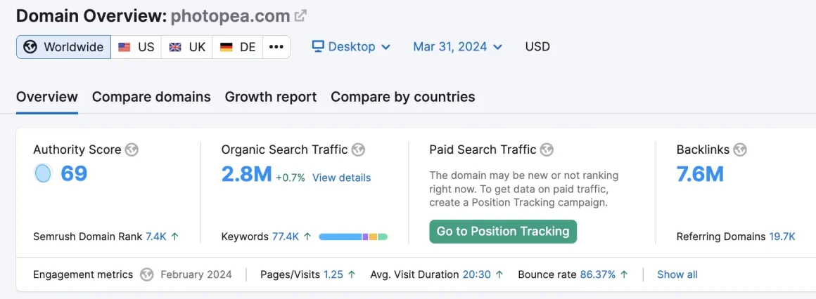Click the Engagement metrics label
Viewport: 816px width, 299px height.
click(83, 274)
